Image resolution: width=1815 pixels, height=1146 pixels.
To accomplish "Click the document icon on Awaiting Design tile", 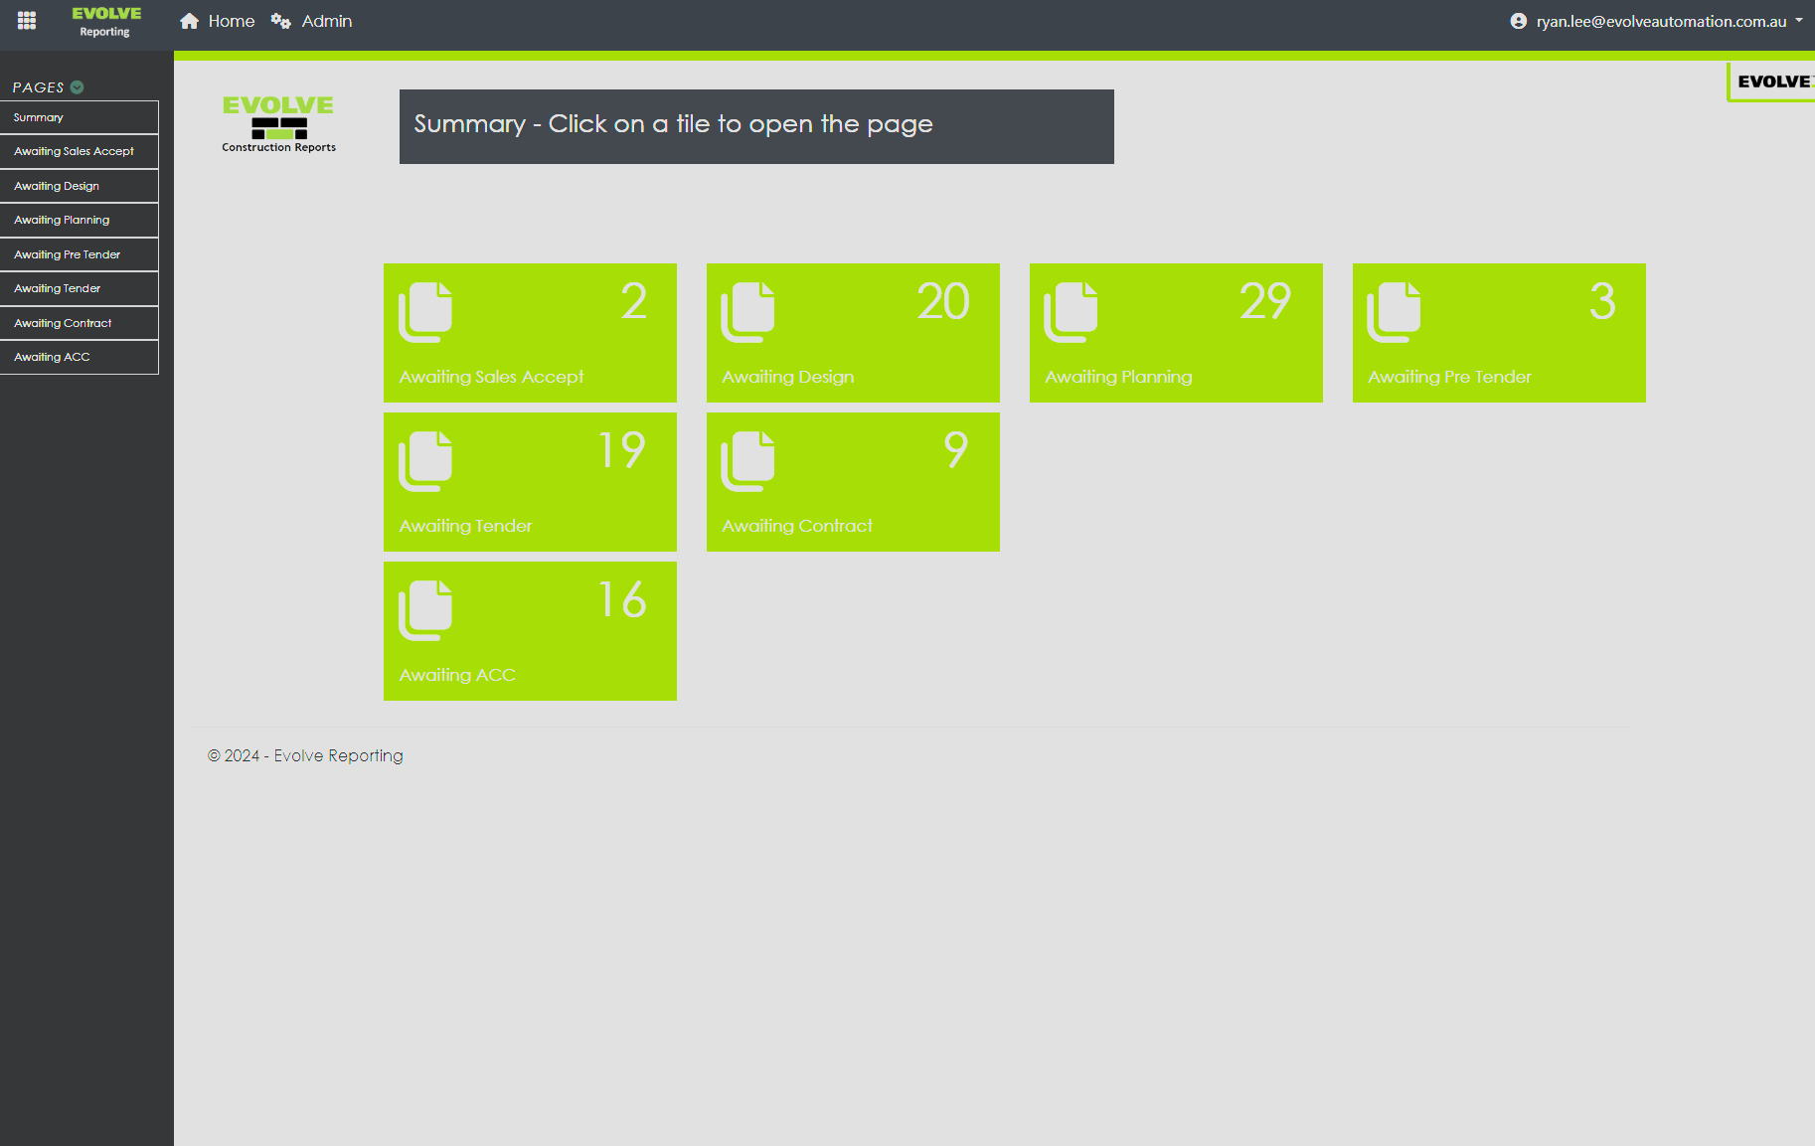I will (747, 312).
